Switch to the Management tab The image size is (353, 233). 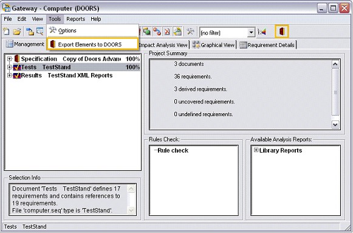26,44
